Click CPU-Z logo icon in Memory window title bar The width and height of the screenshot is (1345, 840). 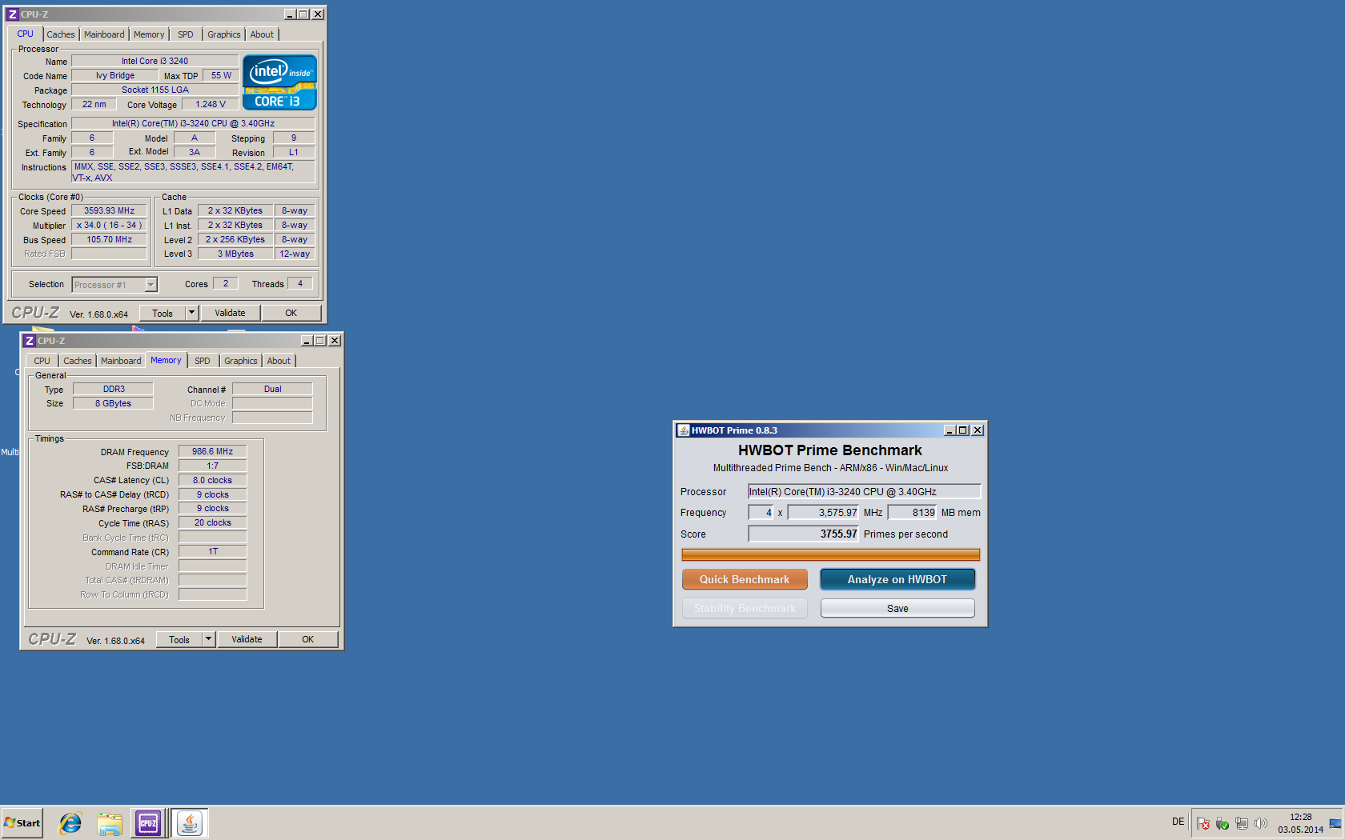coord(29,341)
